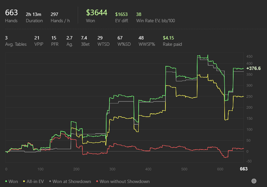Click the Ag. stat value 2.7
Viewport: 267px width, 187px height.
(x=69, y=38)
